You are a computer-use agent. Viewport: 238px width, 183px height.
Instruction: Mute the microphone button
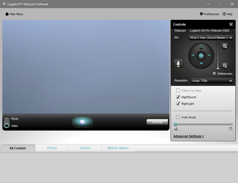pyautogui.click(x=178, y=64)
